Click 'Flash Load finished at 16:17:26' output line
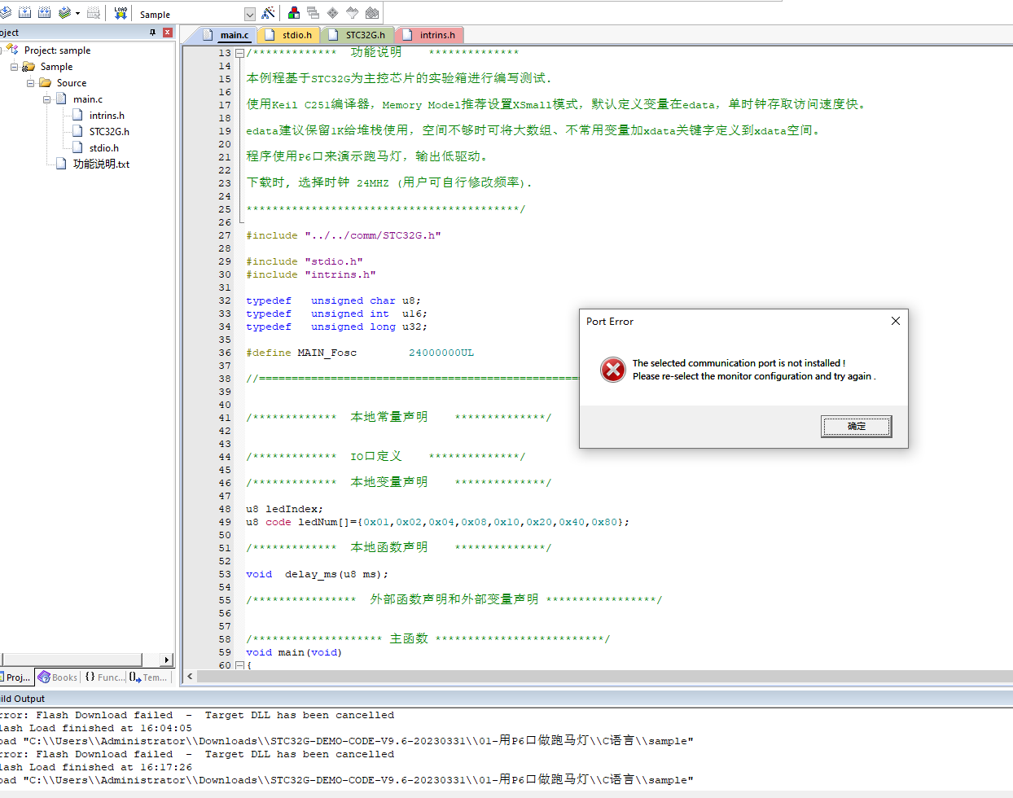Viewport: 1013px width, 798px height. tap(96, 767)
